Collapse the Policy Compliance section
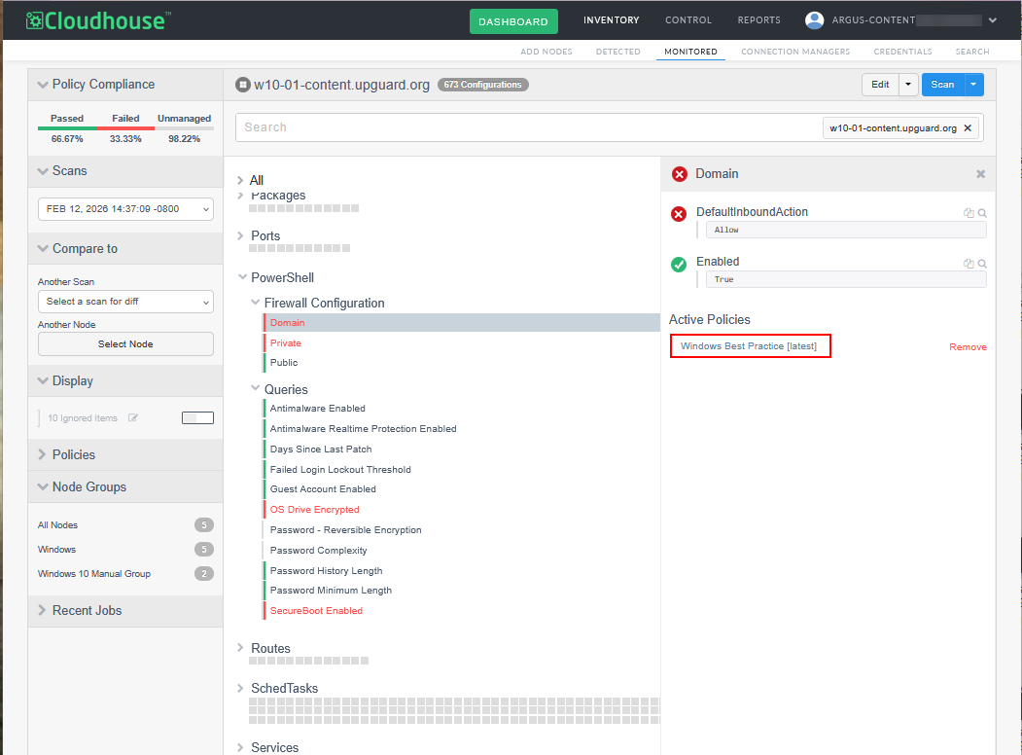Screen dimensions: 1022x755 pyautogui.click(x=43, y=85)
